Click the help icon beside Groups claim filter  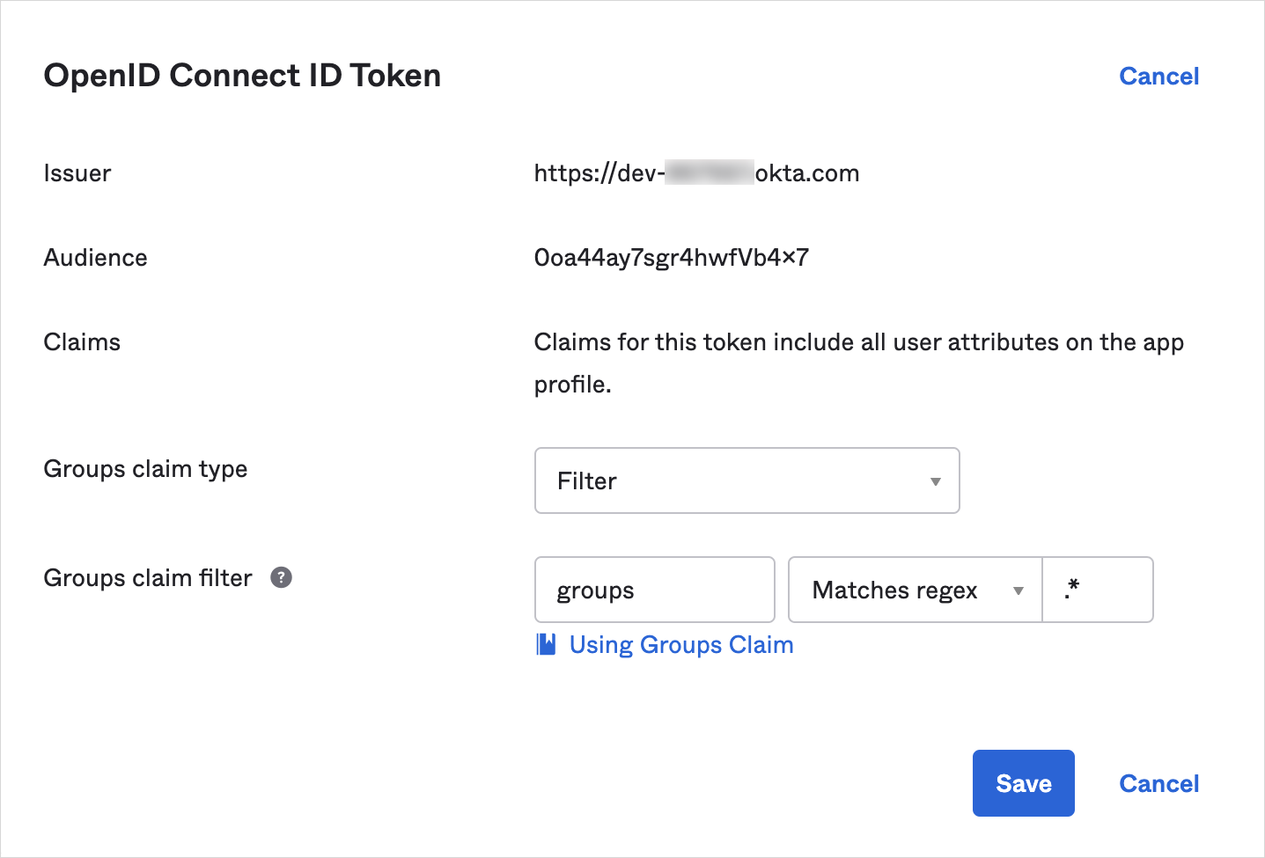281,577
